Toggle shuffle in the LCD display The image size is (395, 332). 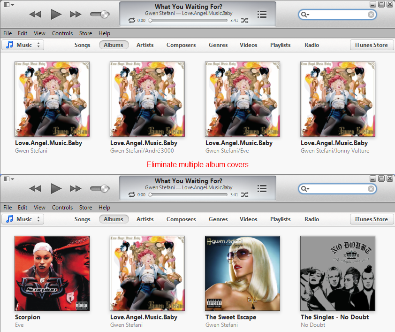point(244,20)
